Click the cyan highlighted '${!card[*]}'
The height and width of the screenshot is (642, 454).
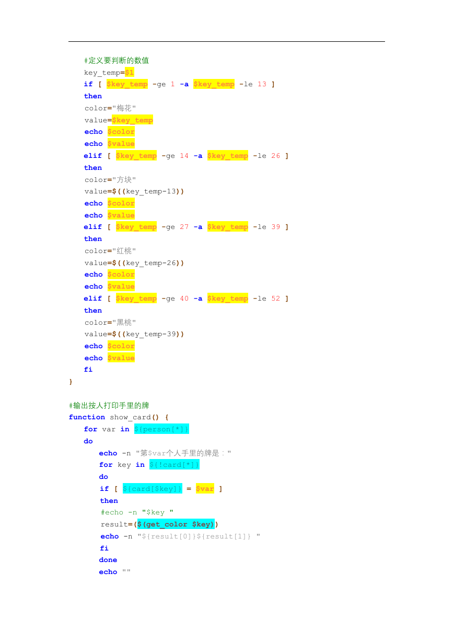coord(174,465)
